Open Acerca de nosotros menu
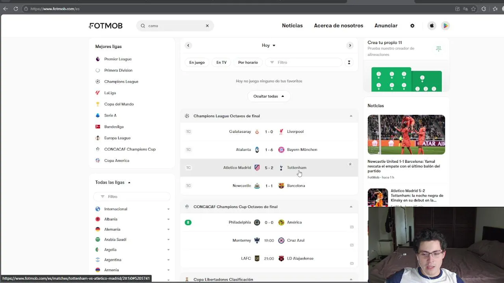This screenshot has width=504, height=283. pos(339,26)
